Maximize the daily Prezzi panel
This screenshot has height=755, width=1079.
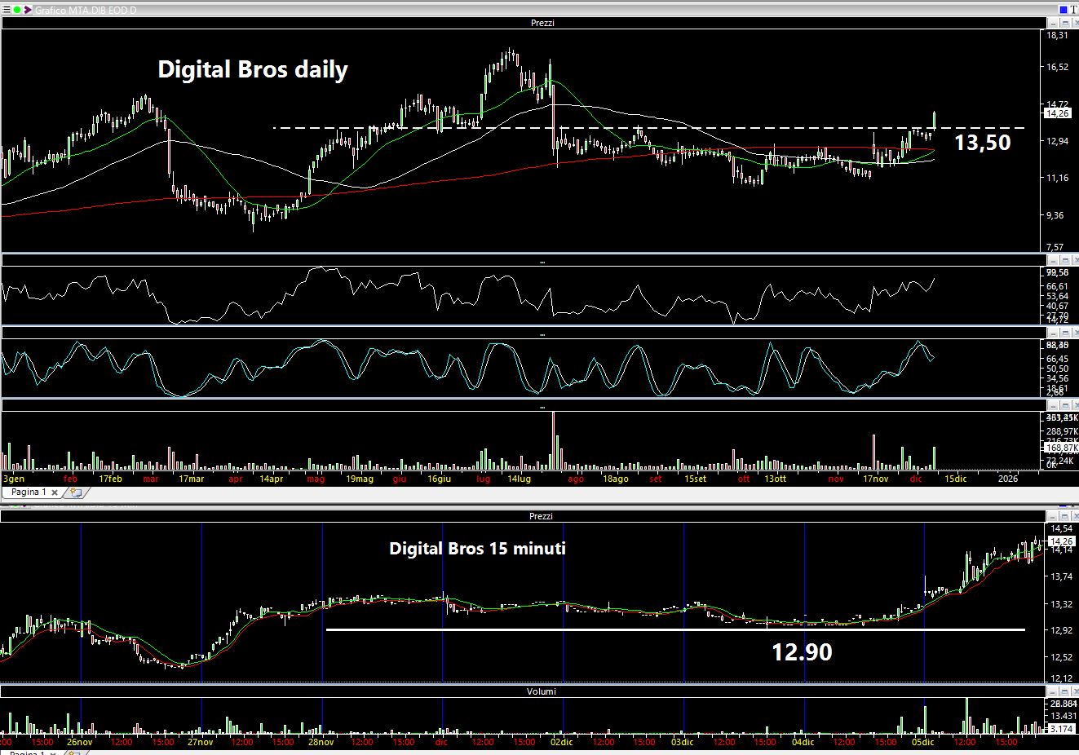[x=1064, y=23]
